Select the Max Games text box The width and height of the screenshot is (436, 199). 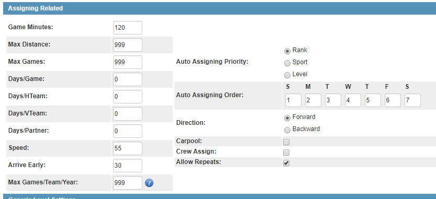128,62
